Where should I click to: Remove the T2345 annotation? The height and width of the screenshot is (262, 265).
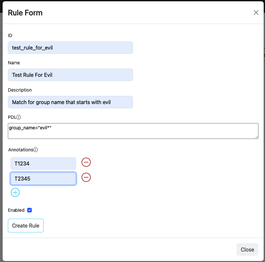[86, 177]
